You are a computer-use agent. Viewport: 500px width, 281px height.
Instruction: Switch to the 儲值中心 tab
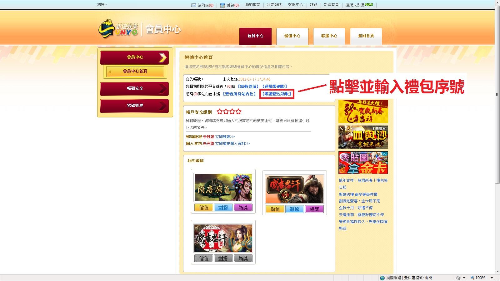pyautogui.click(x=292, y=36)
